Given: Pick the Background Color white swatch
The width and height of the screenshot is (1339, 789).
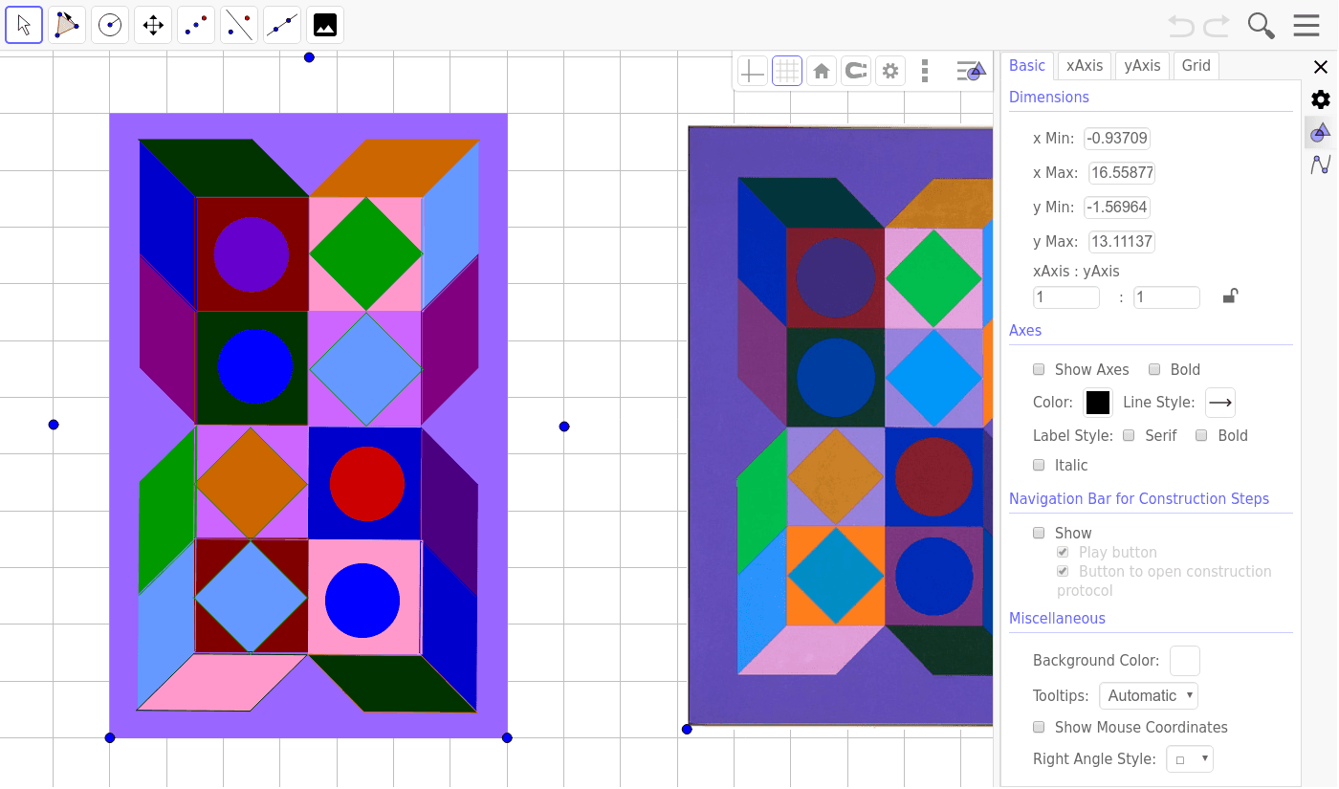Looking at the screenshot, I should tap(1185, 661).
